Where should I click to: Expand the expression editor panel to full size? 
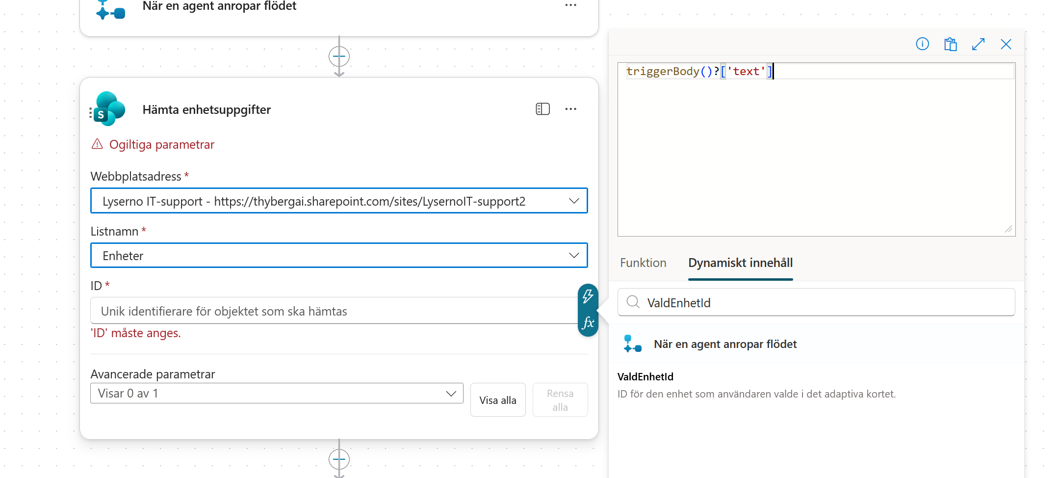tap(978, 44)
